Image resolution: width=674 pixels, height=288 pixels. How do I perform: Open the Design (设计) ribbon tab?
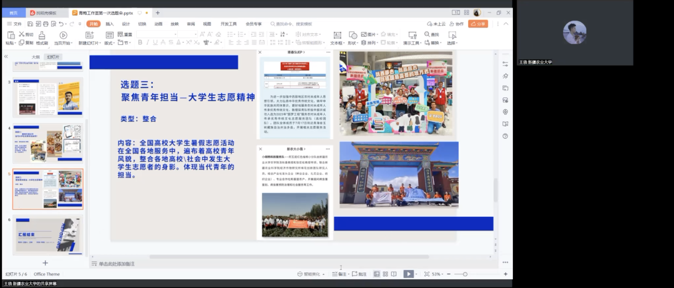point(126,24)
